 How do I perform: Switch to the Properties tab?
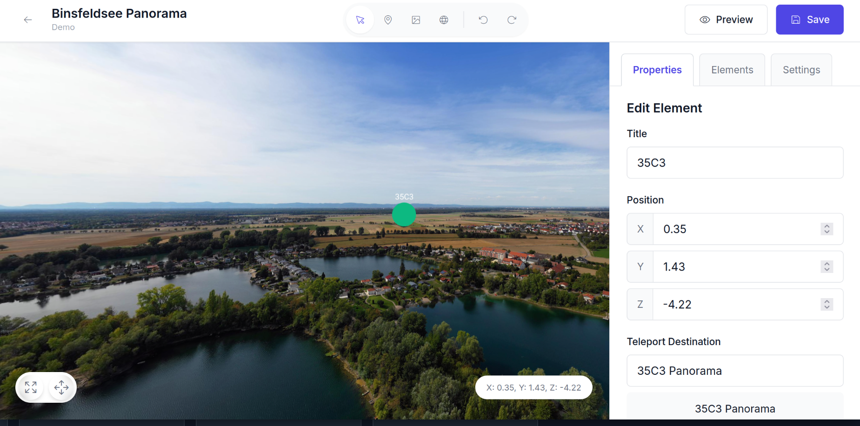657,70
